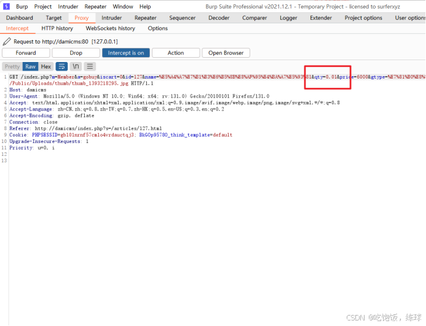The height and width of the screenshot is (326, 426).
Task: Click the Priority: u=0, i line
Action: pos(32,148)
